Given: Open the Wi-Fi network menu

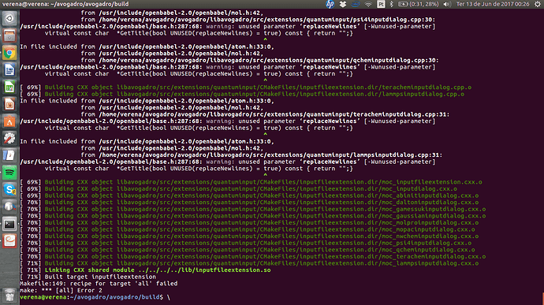Looking at the screenshot, I should point(368,4).
